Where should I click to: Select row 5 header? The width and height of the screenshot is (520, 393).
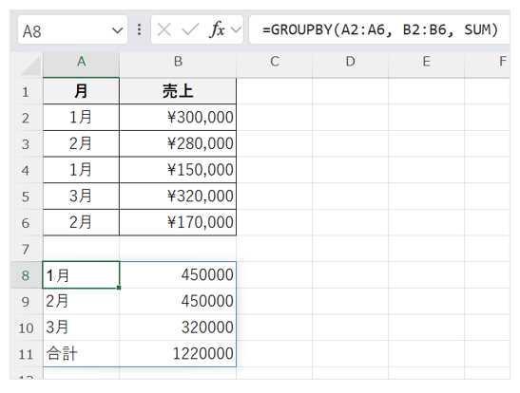pos(27,196)
